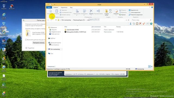This screenshot has height=98, width=174.
Task: Click the Поиск search field
Action: pos(141,20)
